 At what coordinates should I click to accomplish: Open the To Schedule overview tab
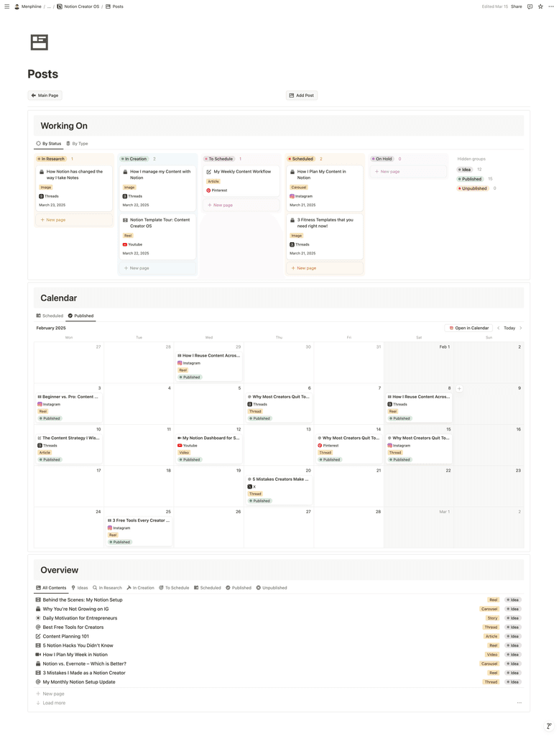point(174,588)
